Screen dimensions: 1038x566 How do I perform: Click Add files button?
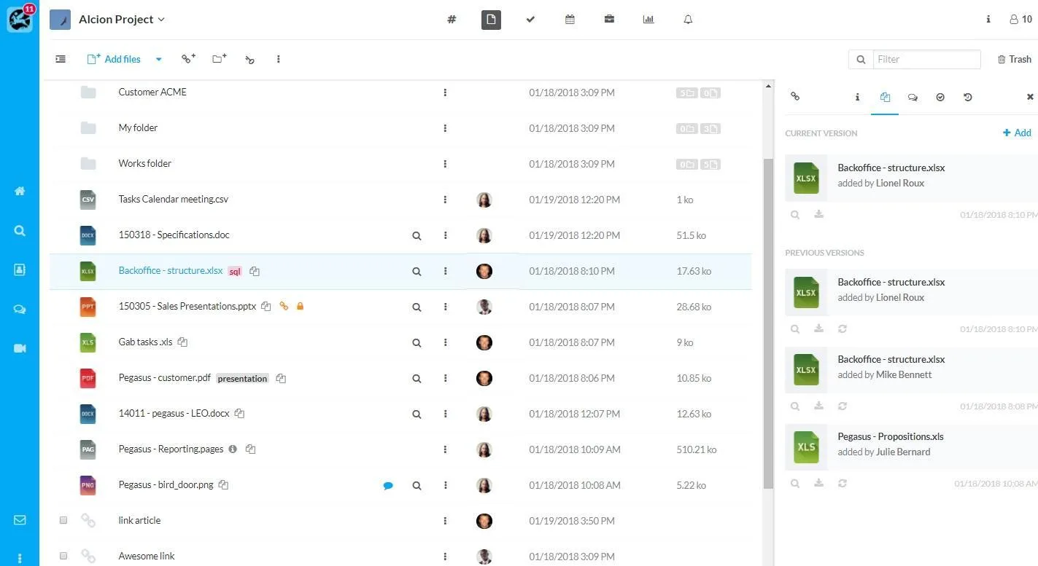point(114,59)
